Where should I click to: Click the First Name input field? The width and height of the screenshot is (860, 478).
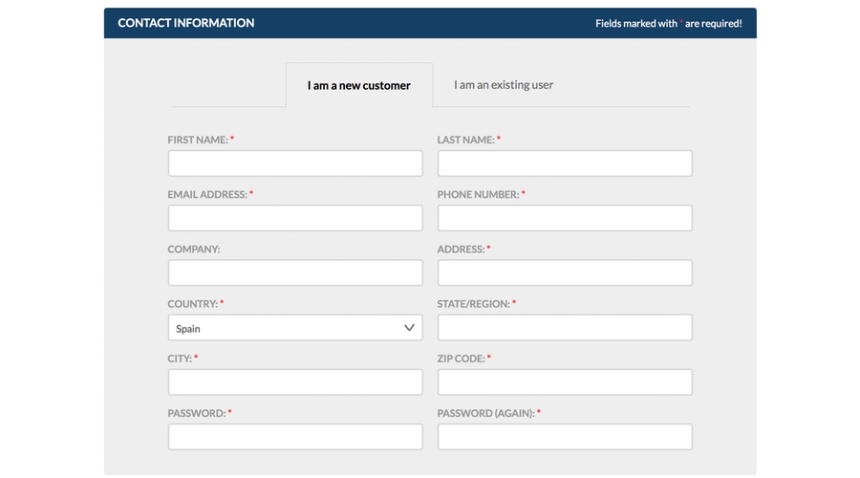(295, 163)
